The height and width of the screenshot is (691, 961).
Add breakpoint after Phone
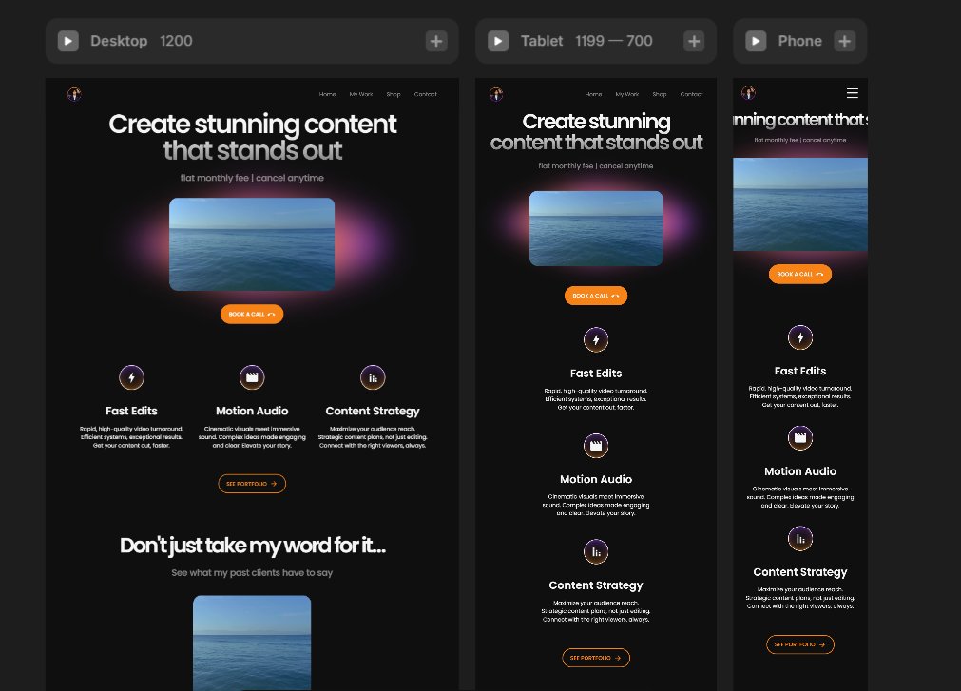click(844, 41)
